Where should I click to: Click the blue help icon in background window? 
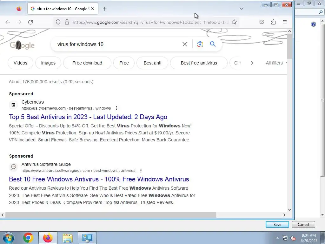(313, 24)
